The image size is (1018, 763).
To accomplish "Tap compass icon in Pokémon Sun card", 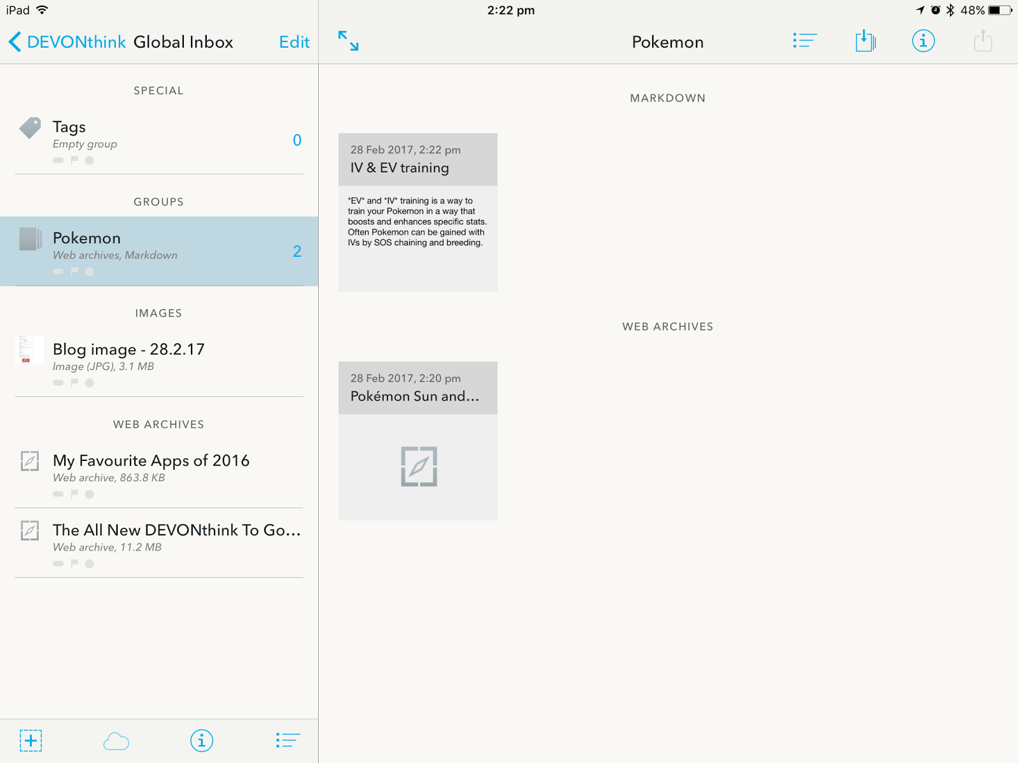I will coord(419,467).
